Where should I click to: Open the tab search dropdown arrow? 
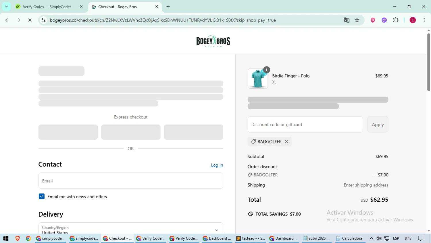[6, 7]
